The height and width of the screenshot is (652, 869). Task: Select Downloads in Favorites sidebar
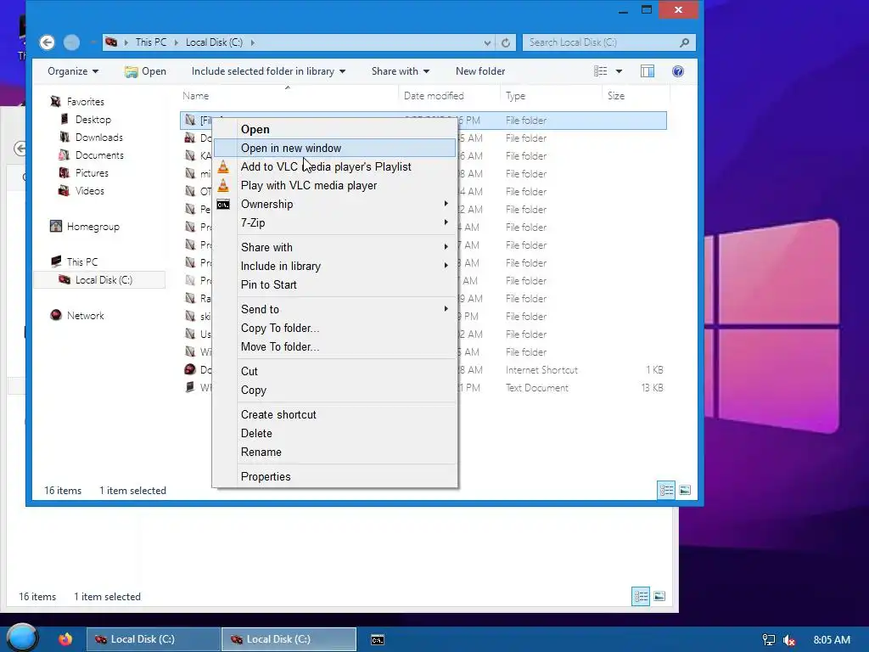tap(98, 137)
